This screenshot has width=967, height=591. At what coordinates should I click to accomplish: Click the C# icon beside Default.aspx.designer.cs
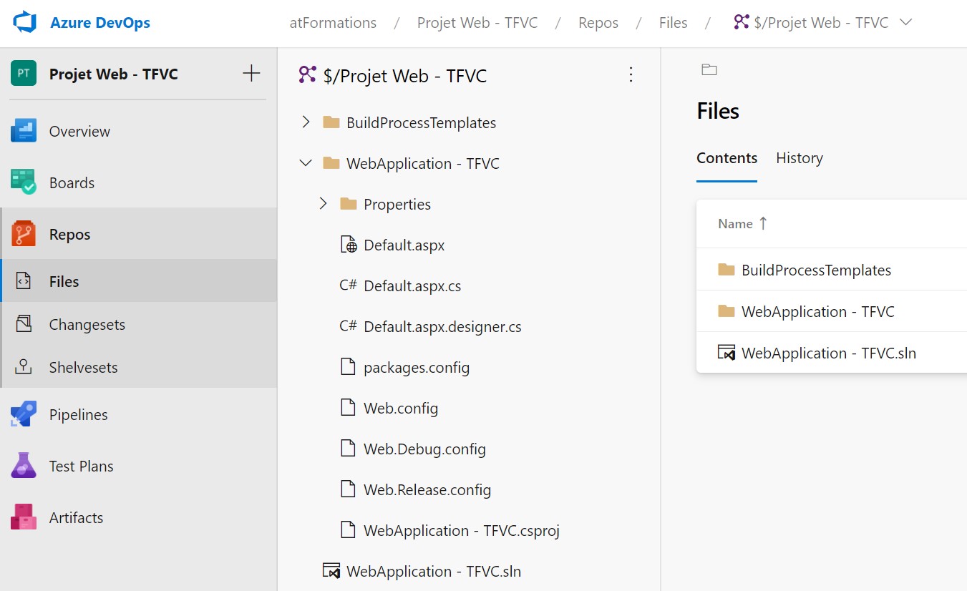[x=348, y=326]
